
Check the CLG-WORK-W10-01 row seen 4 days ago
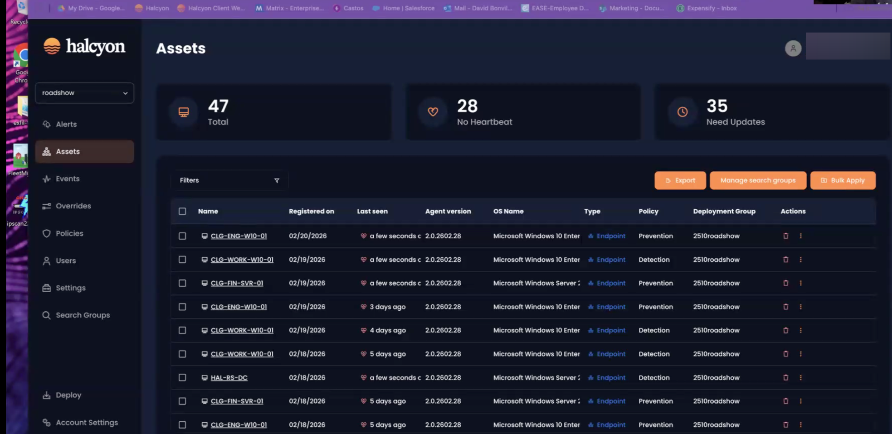pos(182,330)
